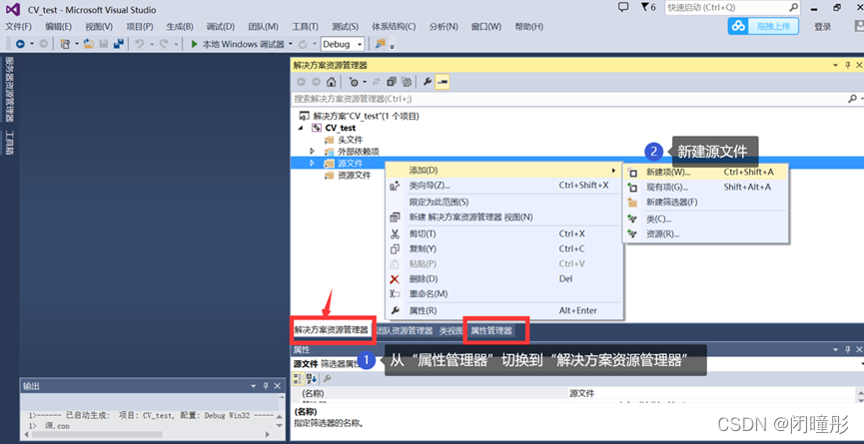This screenshot has width=864, height=444.
Task: Click the navigate backward toolbar icon
Action: [20, 44]
